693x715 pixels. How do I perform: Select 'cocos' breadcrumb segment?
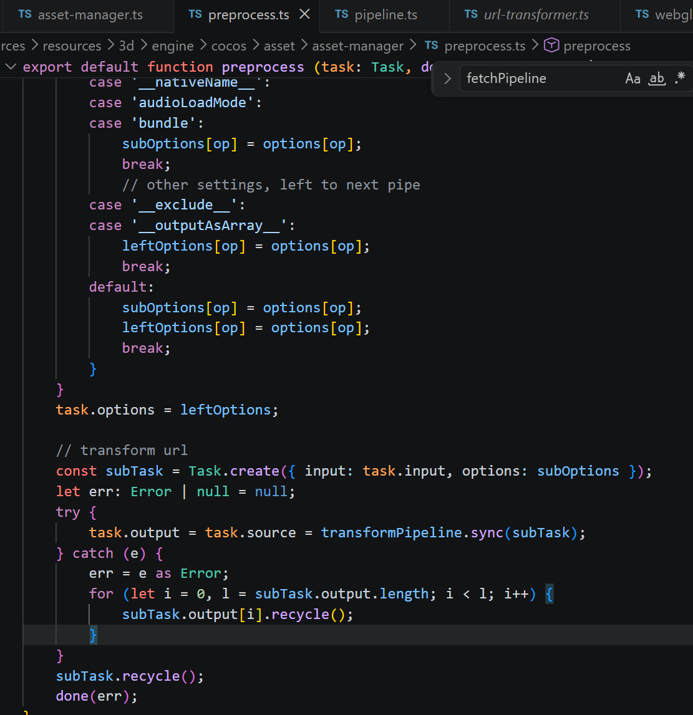[228, 46]
